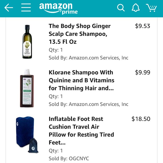Click the $18.50 price

point(141,119)
